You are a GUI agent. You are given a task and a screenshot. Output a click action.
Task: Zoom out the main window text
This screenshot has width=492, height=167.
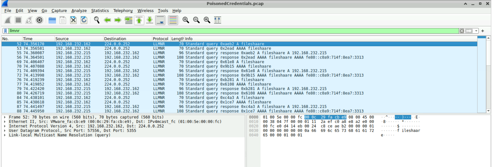click(196, 20)
